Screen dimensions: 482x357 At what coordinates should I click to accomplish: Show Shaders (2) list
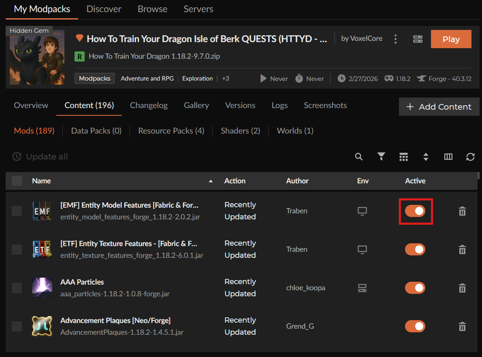click(240, 131)
